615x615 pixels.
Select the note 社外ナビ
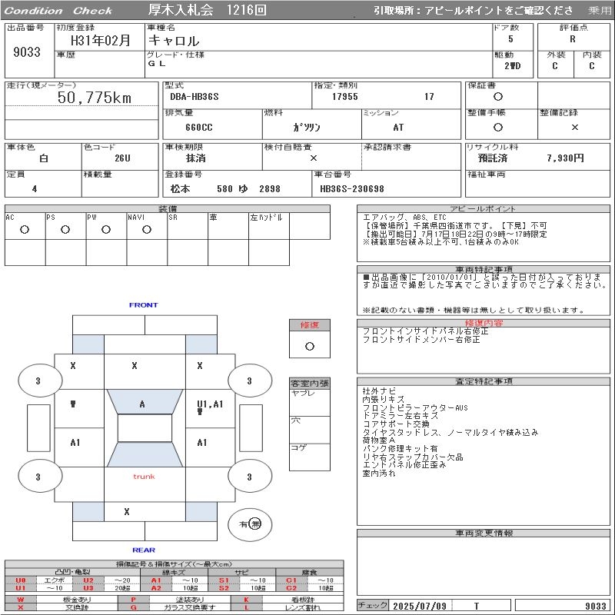click(x=379, y=391)
